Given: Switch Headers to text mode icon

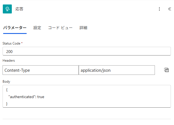Looking at the screenshot, I should coord(166,70).
